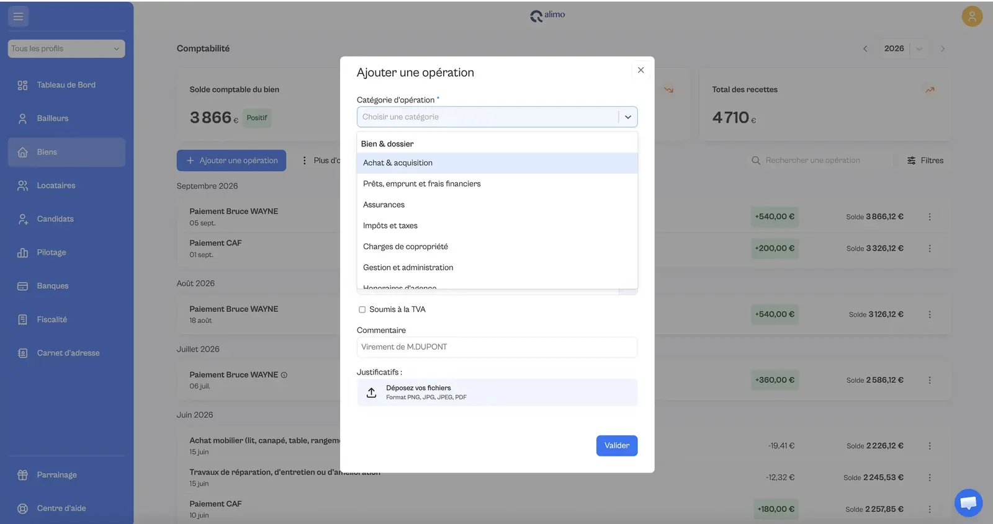Collapse the Catégorie d'opération dropdown arrow

coord(627,117)
